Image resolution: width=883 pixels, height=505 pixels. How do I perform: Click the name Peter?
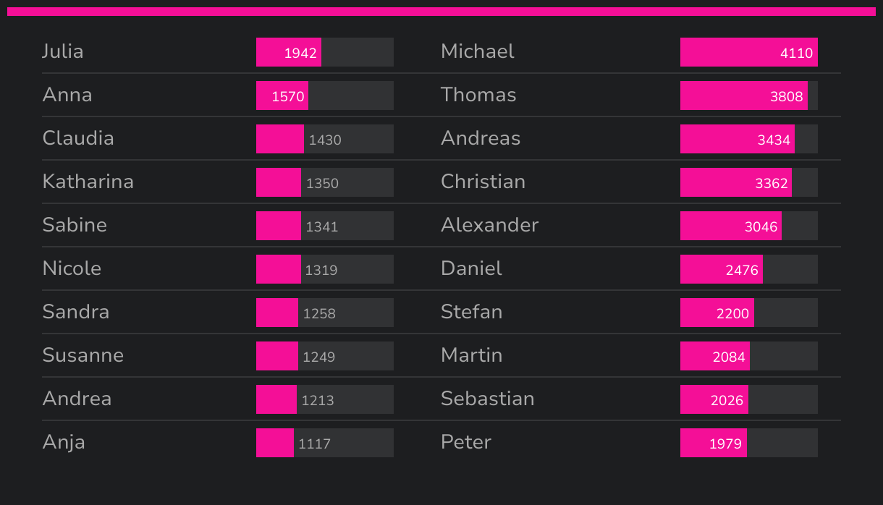click(x=466, y=443)
